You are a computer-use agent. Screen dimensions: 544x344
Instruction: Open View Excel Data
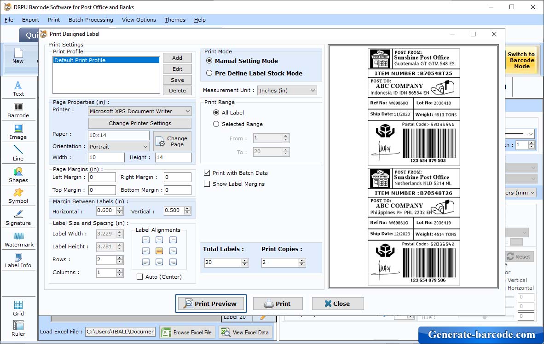245,332
